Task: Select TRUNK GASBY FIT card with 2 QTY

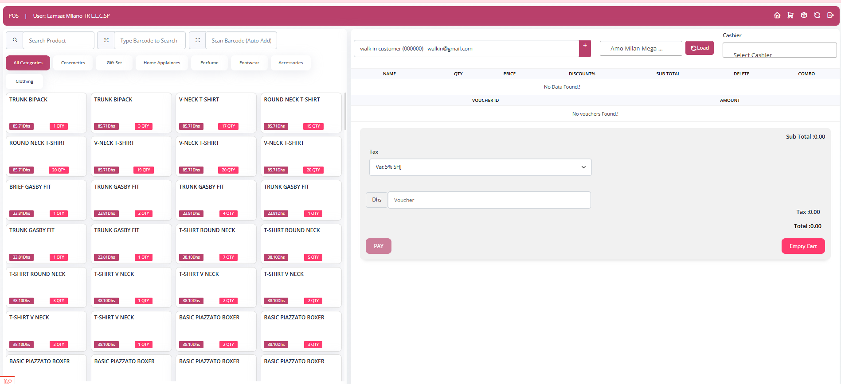Action: tap(131, 200)
